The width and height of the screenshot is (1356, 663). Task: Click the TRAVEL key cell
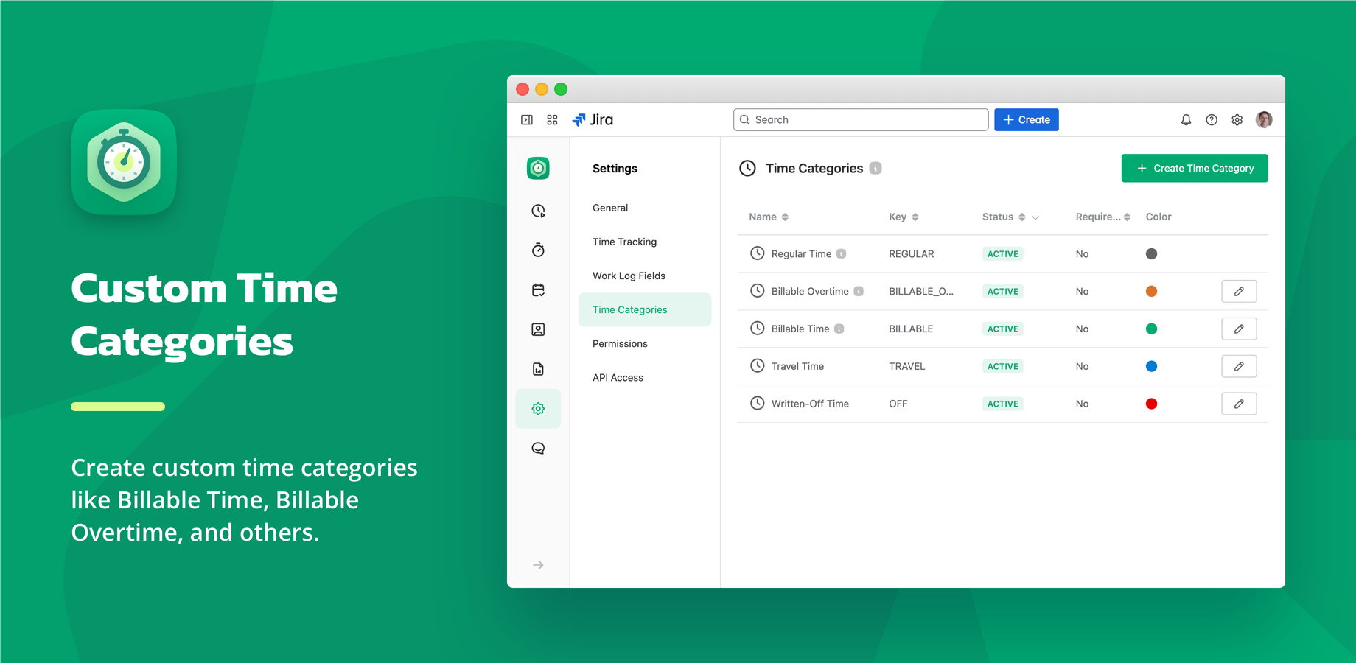coord(906,366)
